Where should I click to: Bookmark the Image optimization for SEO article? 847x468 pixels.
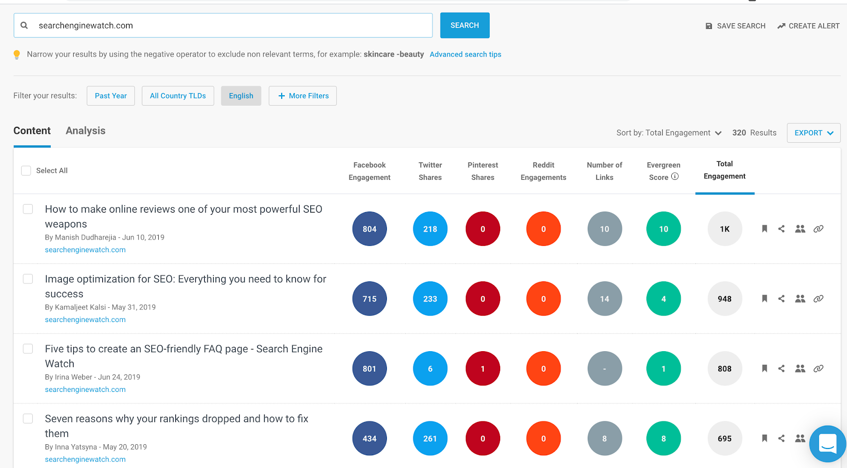[x=764, y=299]
